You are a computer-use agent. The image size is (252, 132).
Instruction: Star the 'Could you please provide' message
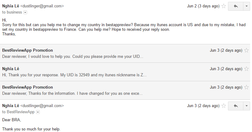(x=246, y=50)
